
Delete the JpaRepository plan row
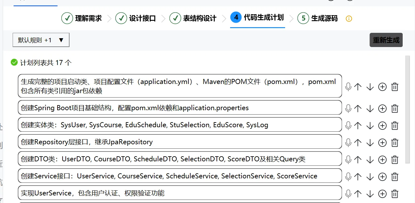point(395,143)
